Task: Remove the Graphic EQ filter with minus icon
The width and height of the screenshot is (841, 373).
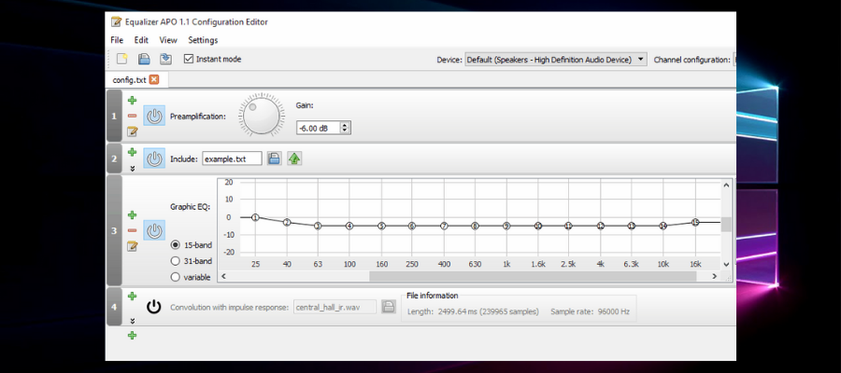Action: pos(132,230)
